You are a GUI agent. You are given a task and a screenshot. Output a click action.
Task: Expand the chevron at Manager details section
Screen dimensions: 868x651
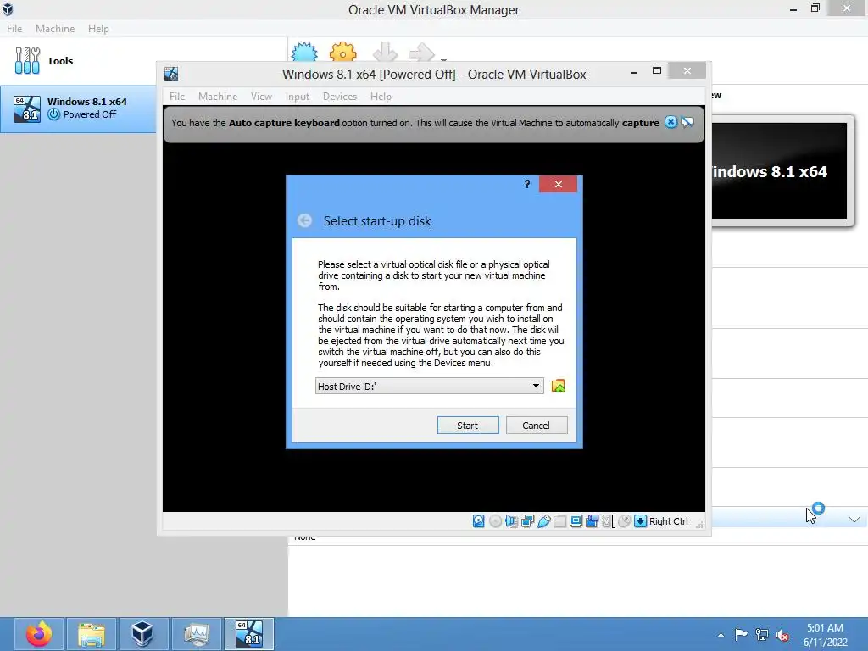tap(854, 520)
